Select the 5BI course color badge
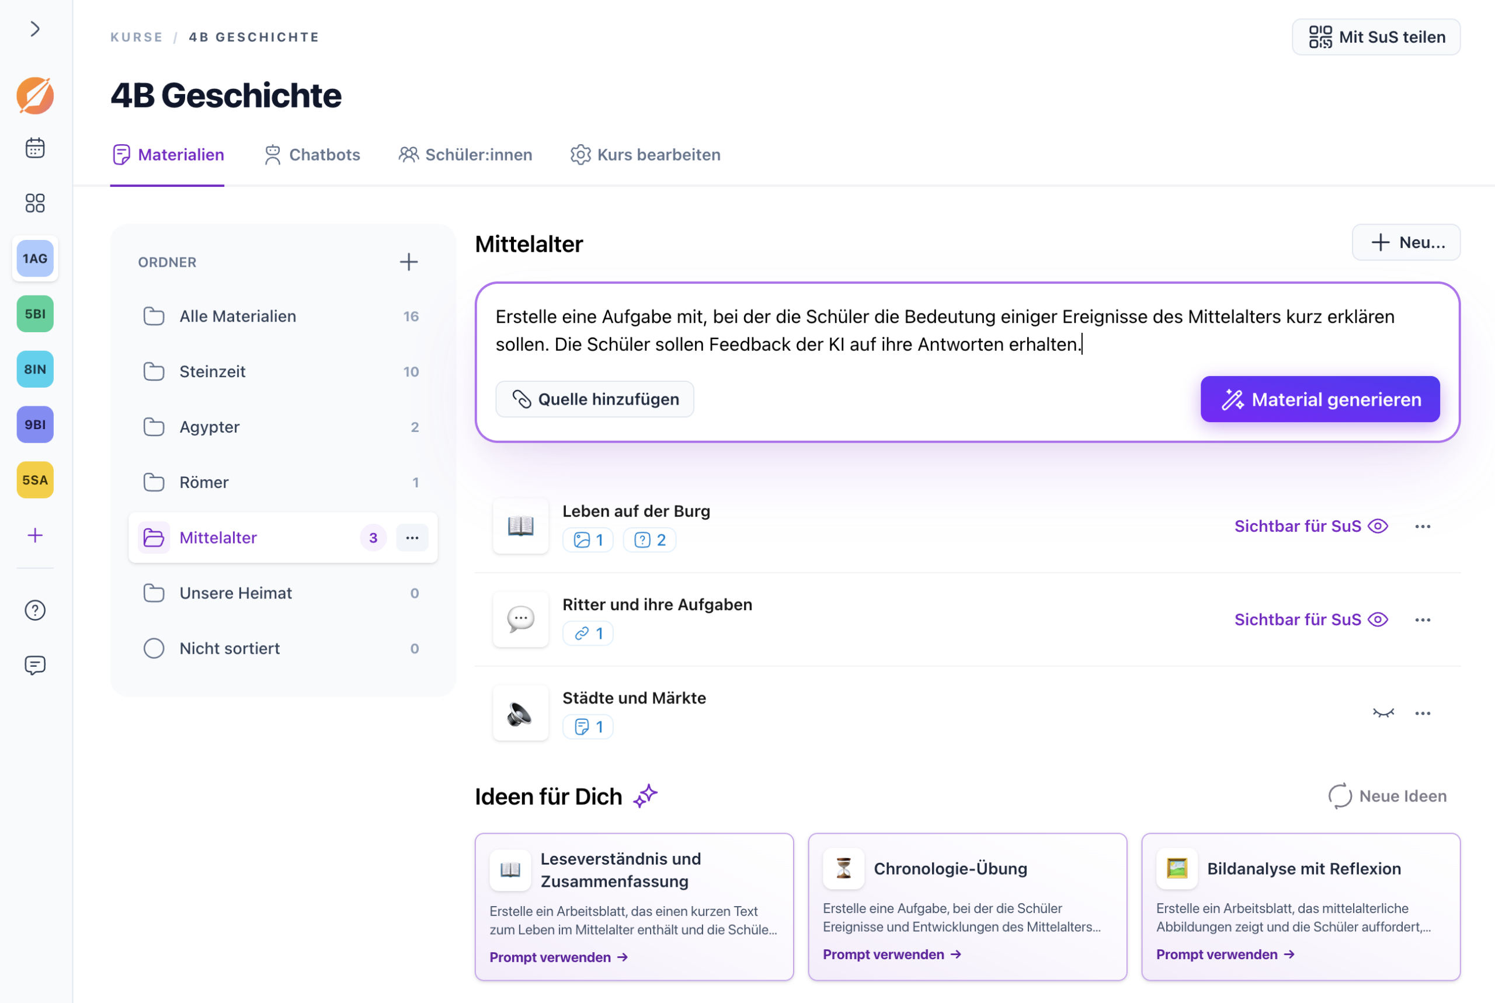 coord(34,314)
